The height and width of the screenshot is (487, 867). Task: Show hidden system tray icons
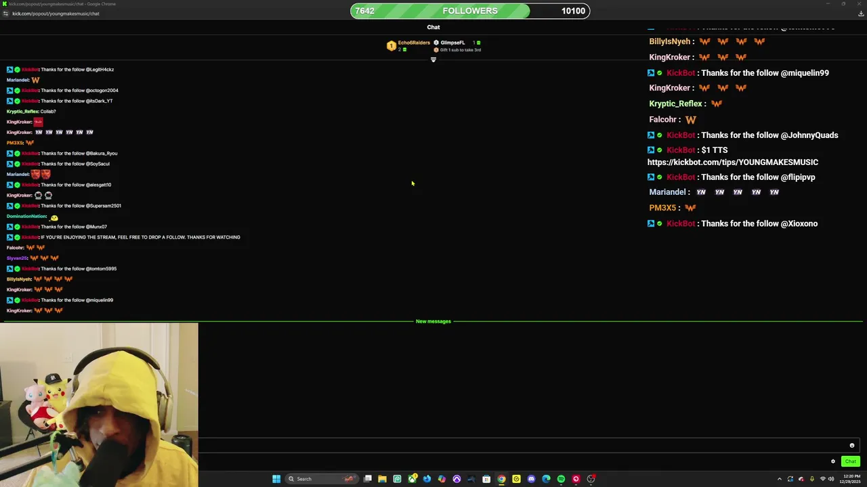[x=779, y=479]
